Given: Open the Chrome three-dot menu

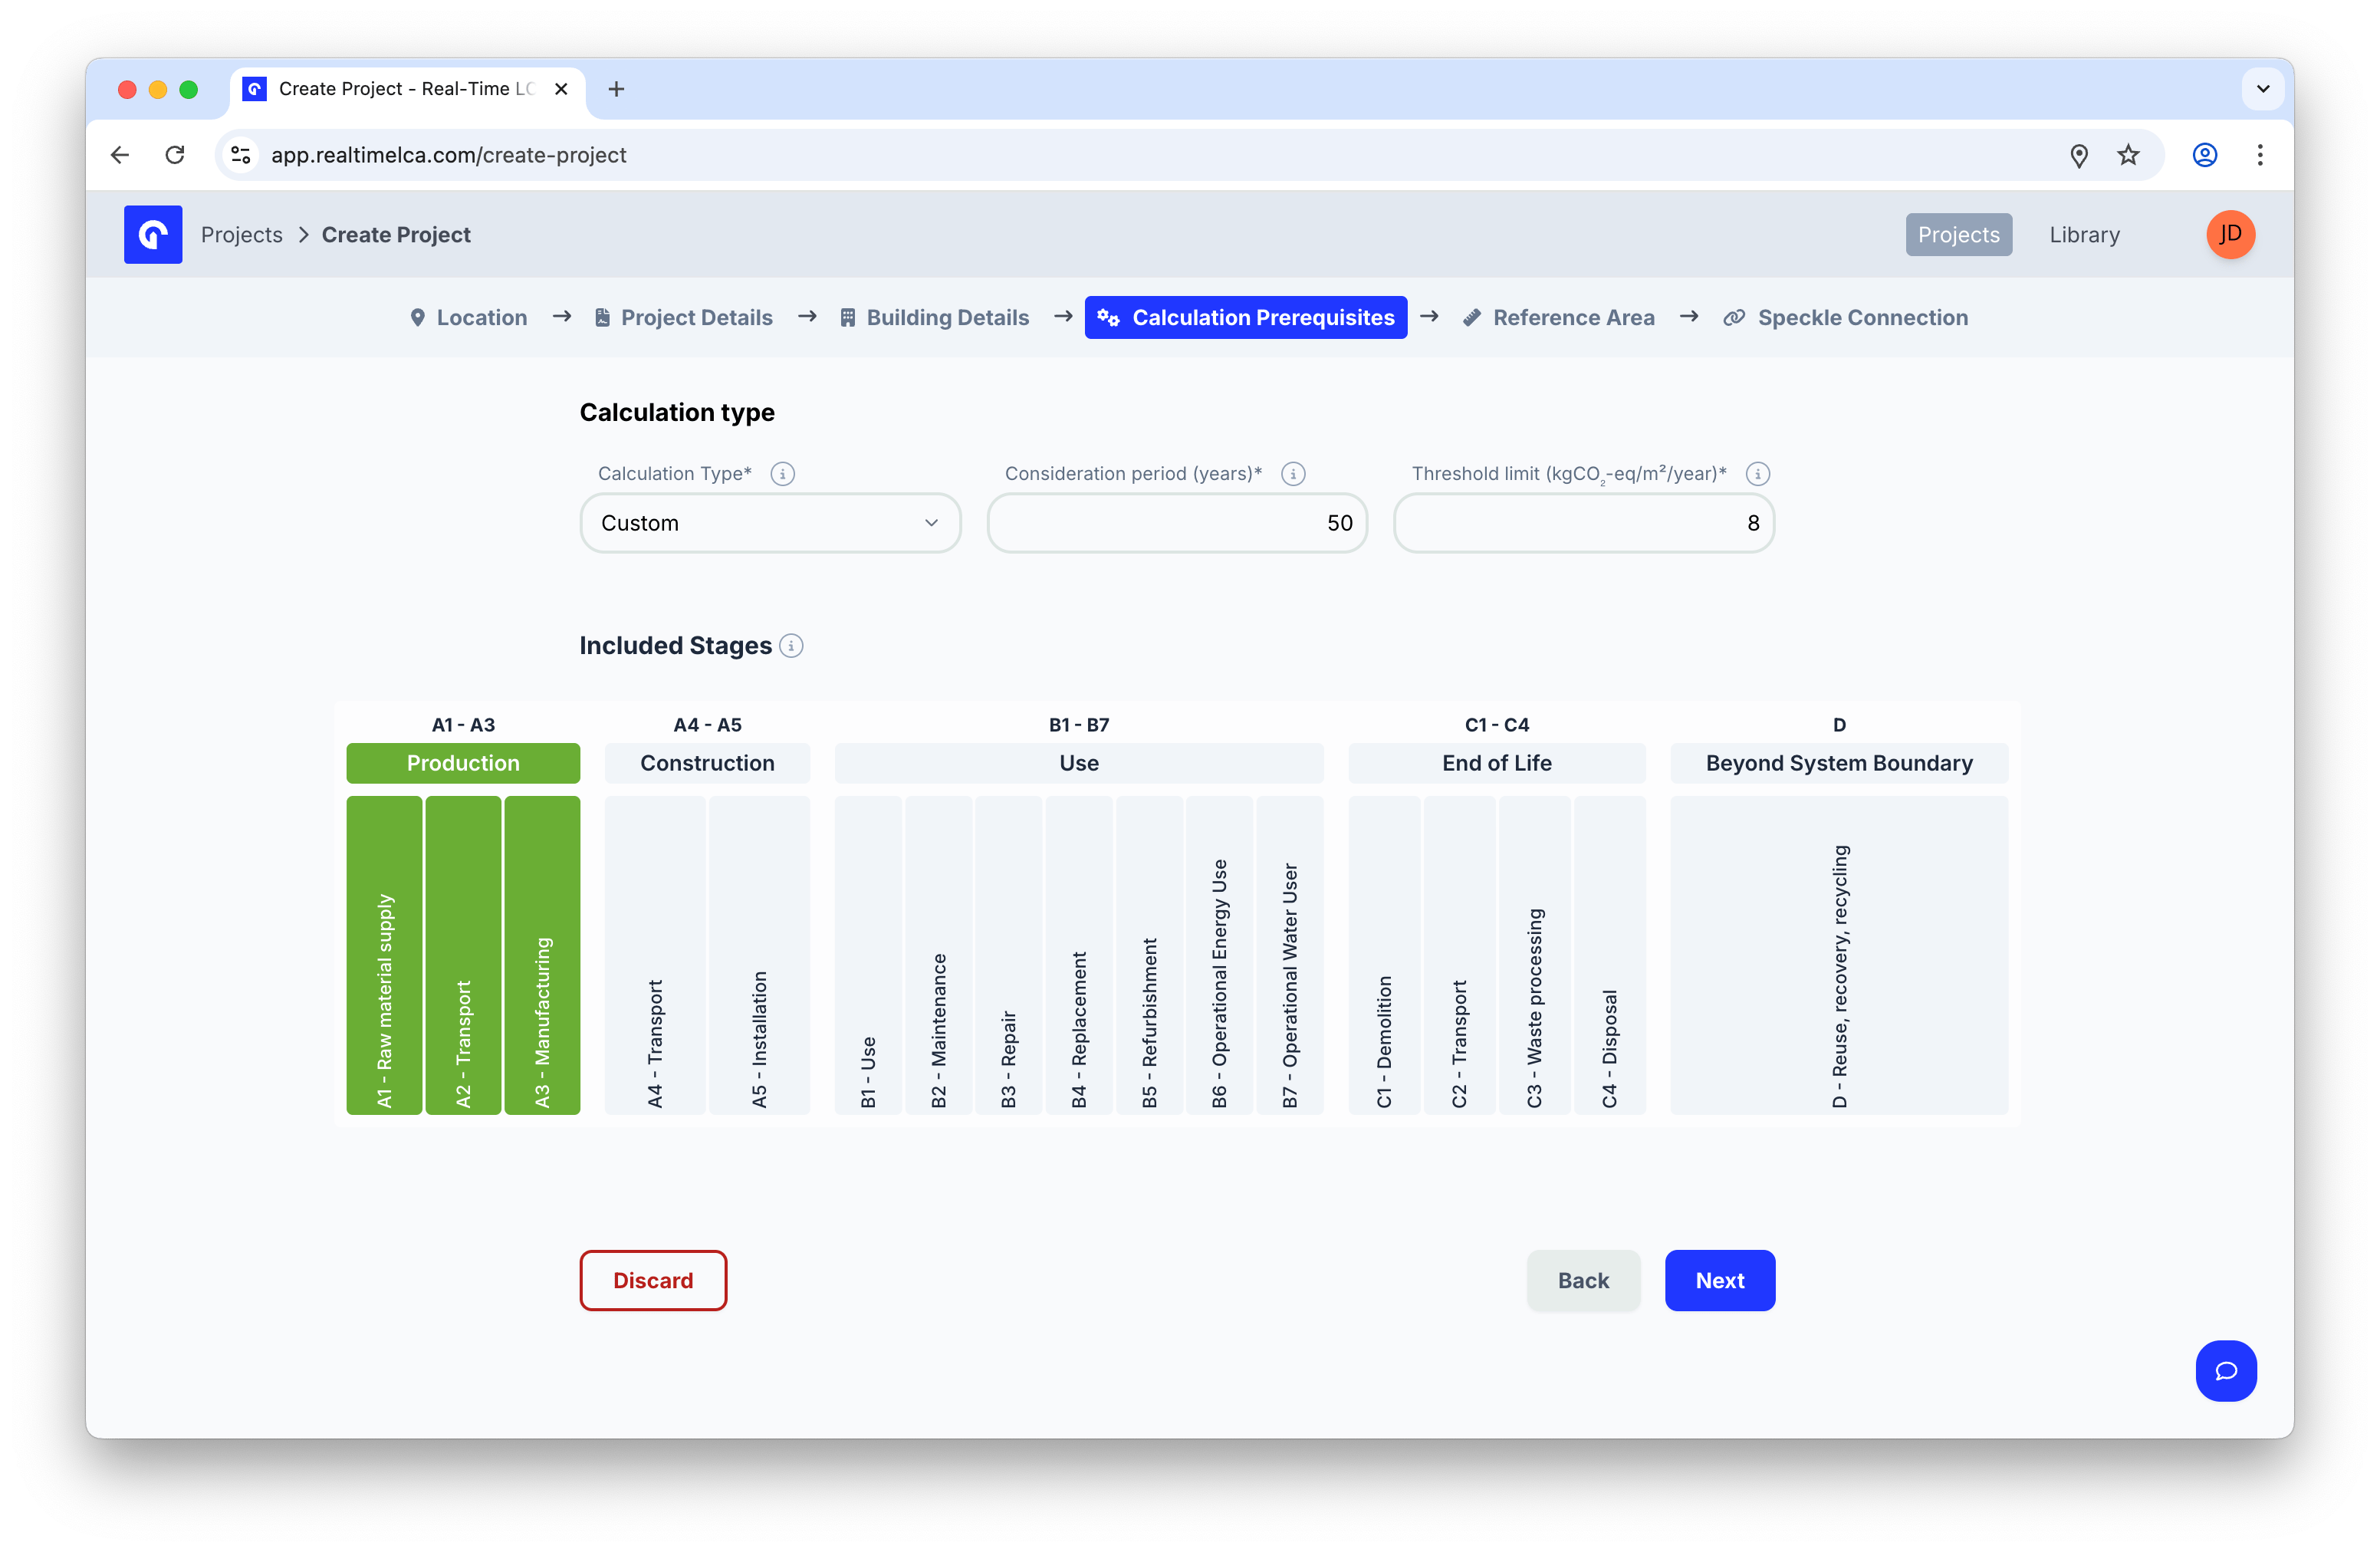Looking at the screenshot, I should click(2260, 155).
